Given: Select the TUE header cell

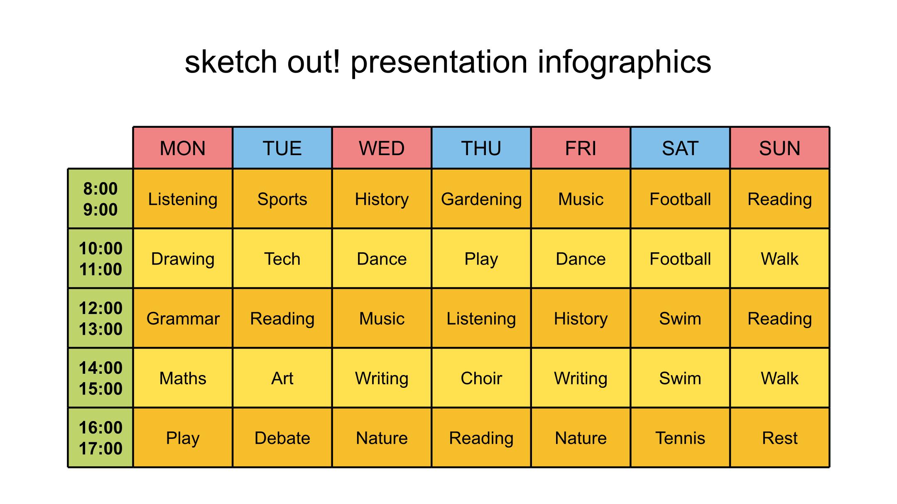Looking at the screenshot, I should [x=282, y=148].
